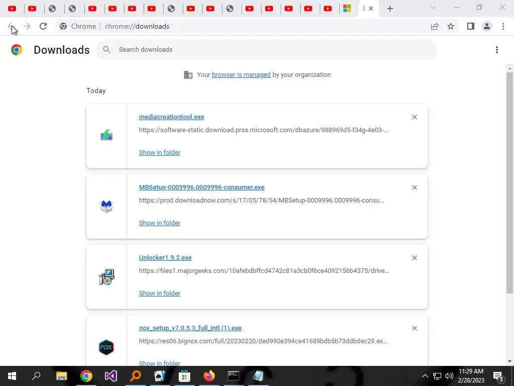The image size is (514, 386).
Task: Open File Explorer from taskbar
Action: coord(61,376)
